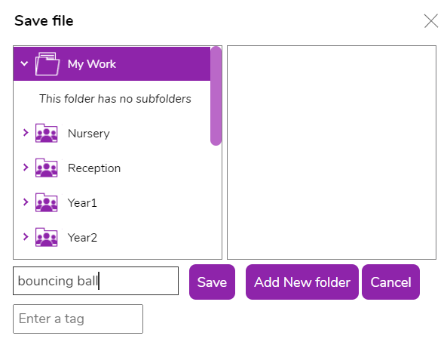Expand the Year2 folder arrow
Viewport: 447px width, 345px height.
(26, 237)
